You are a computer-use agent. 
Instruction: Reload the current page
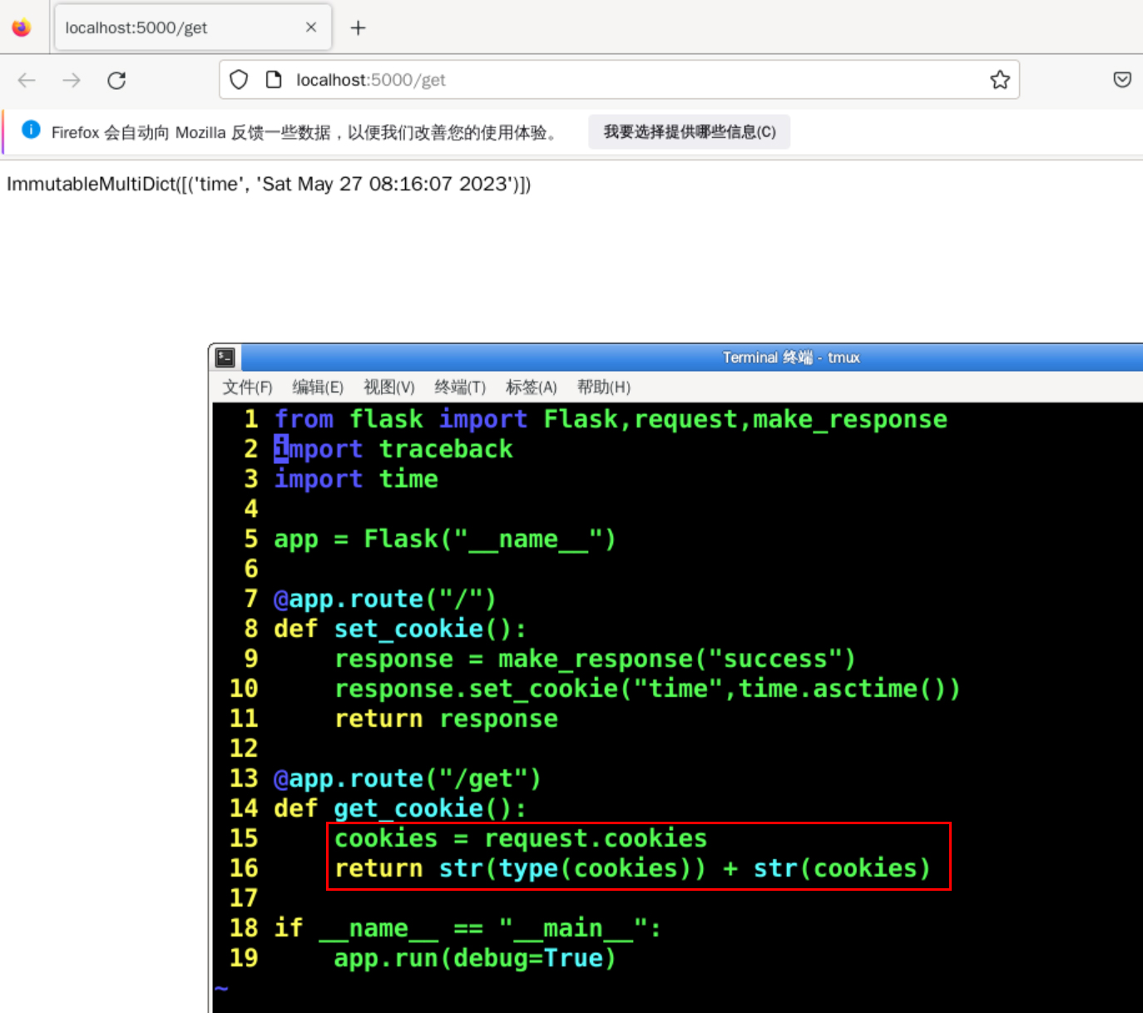(116, 80)
